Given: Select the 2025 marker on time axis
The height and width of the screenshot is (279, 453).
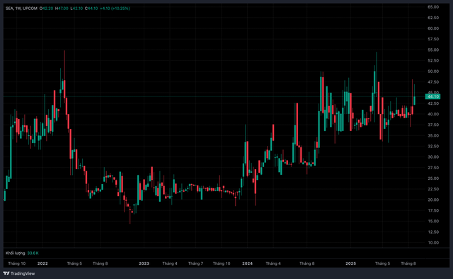Looking at the screenshot, I should 351,263.
